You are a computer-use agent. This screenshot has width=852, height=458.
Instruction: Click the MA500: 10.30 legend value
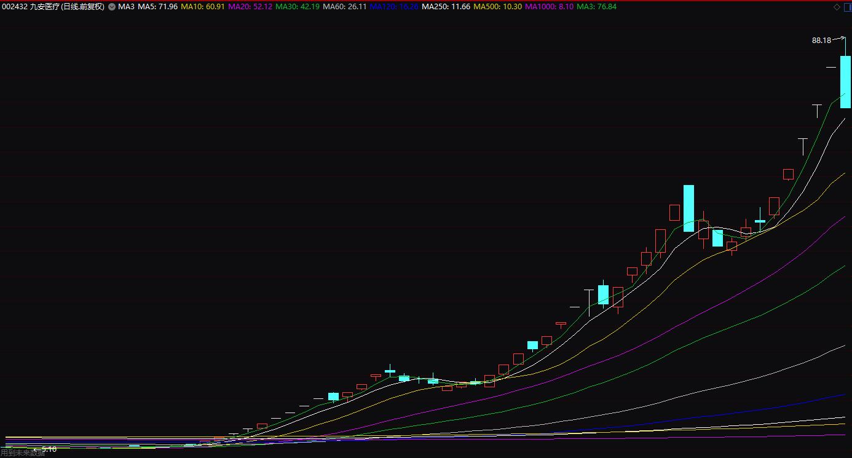(497, 7)
